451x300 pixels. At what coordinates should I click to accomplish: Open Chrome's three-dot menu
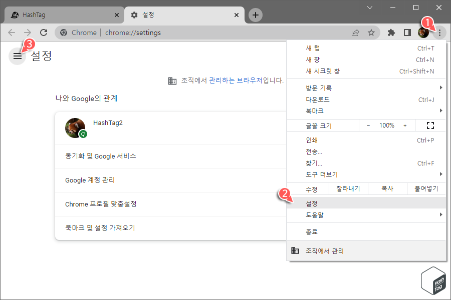(x=439, y=32)
